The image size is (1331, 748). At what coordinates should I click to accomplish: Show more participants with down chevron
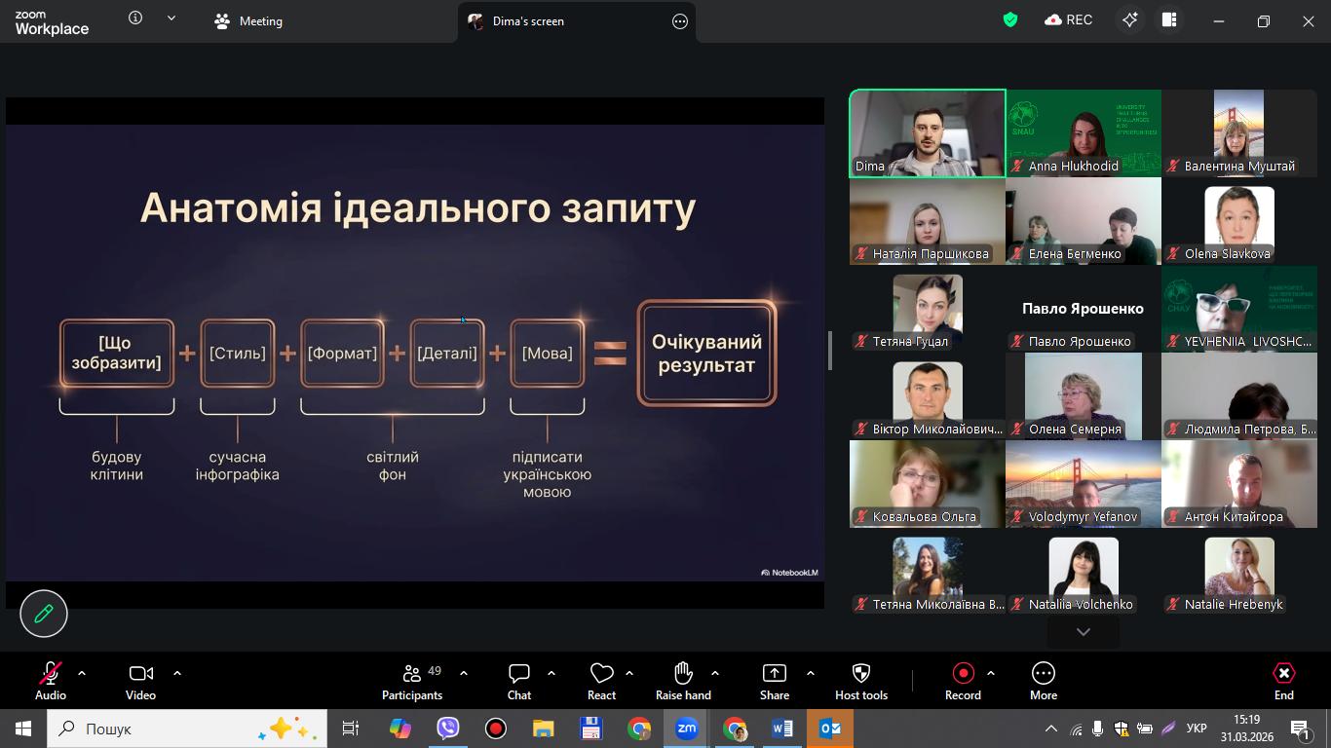tap(1083, 632)
